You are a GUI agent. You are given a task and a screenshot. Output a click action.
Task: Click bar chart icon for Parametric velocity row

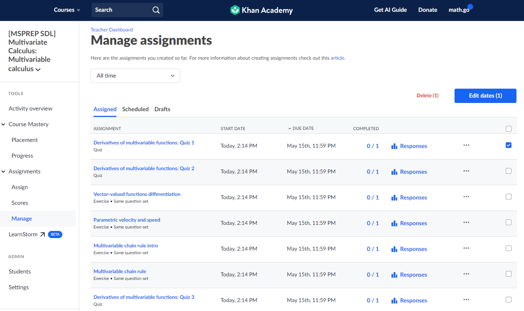click(394, 223)
